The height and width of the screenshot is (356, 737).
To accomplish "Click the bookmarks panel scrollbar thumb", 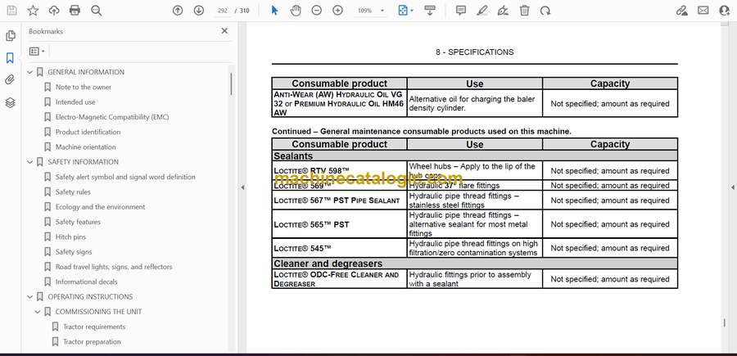I will [231, 84].
